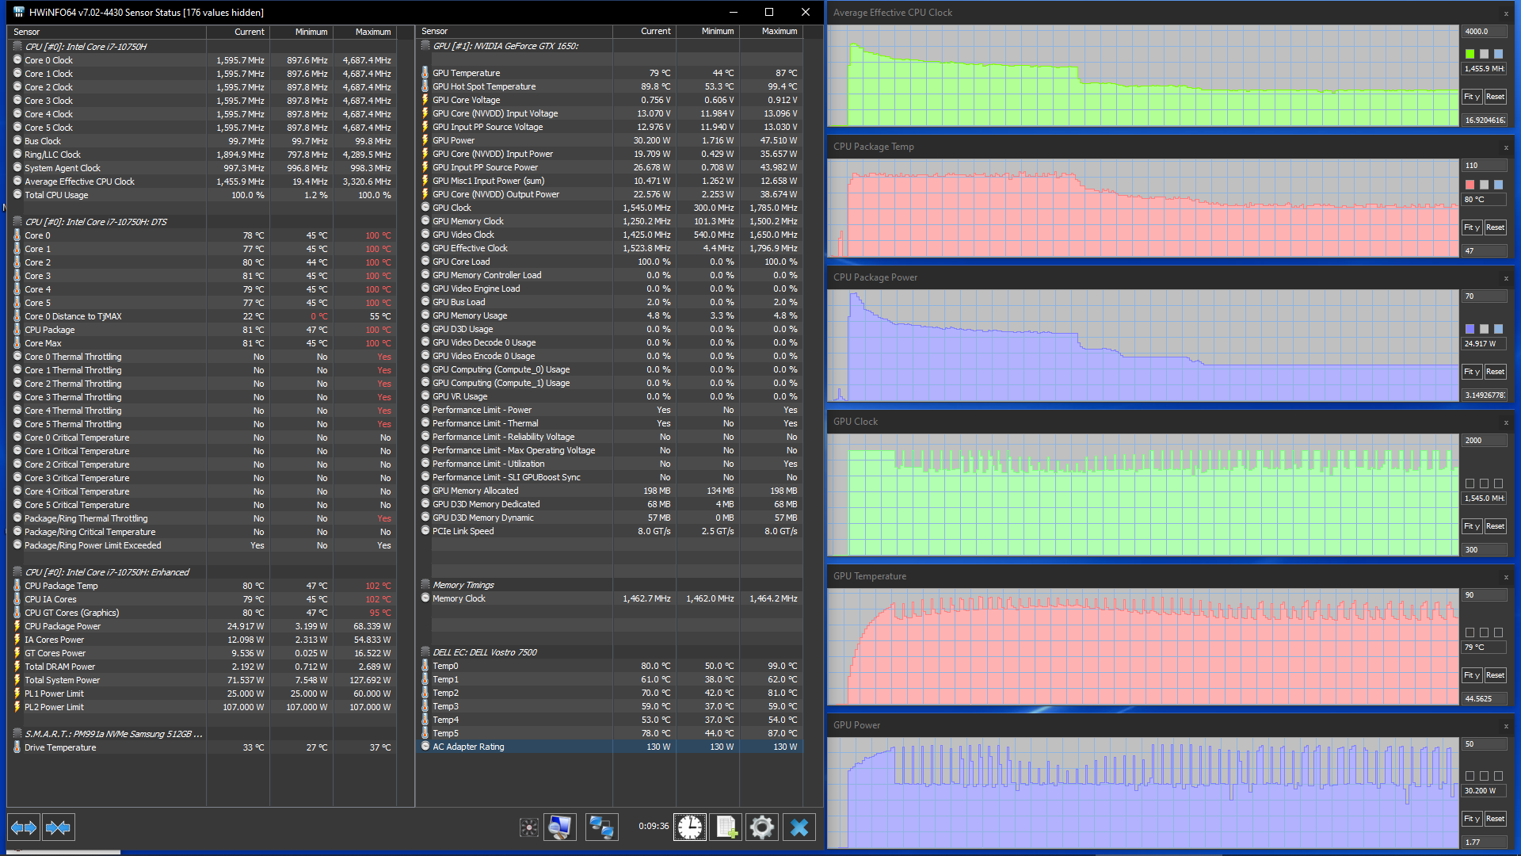Close the GPU Temperature graph window
The image size is (1521, 856).
point(1506,577)
